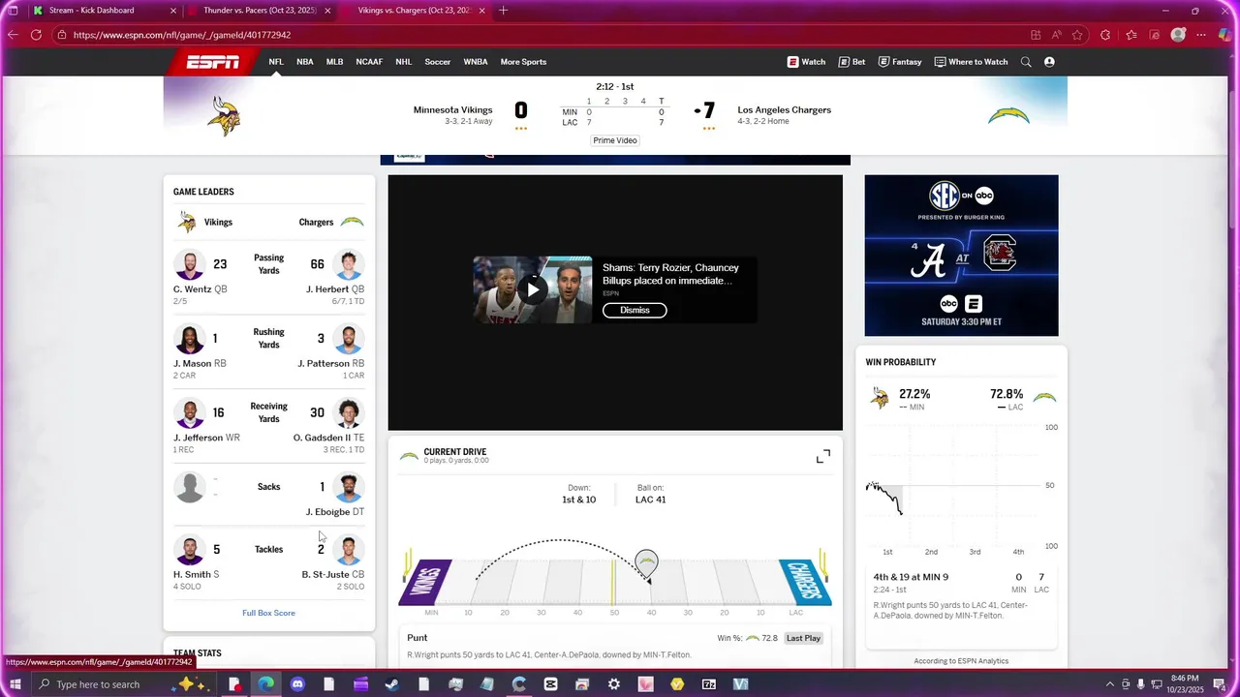Open the ESPN profile account icon
1240x697 pixels.
(1049, 62)
